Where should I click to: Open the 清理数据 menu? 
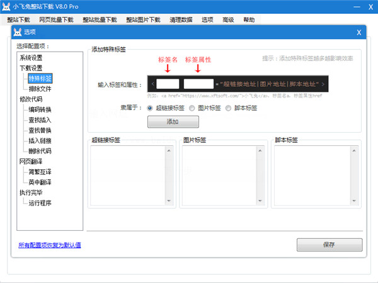[181, 19]
